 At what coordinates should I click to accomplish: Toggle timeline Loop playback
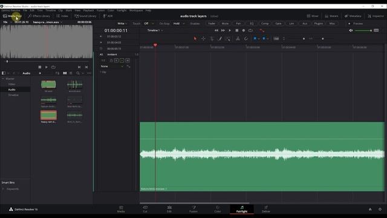pyautogui.click(x=250, y=30)
